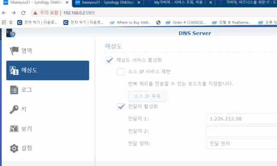Open the 영역 (Zones) section
277x166 pixels.
[48, 51]
